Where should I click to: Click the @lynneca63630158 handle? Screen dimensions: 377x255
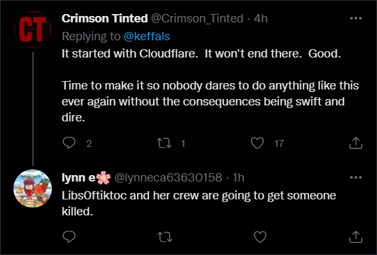(x=168, y=178)
